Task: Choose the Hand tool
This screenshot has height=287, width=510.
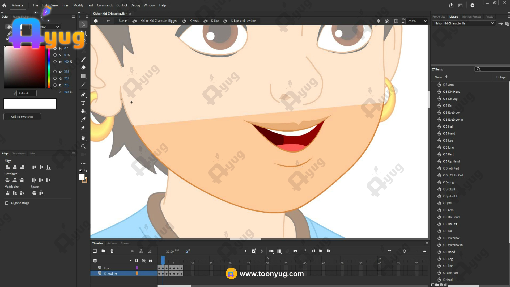Action: [x=83, y=138]
